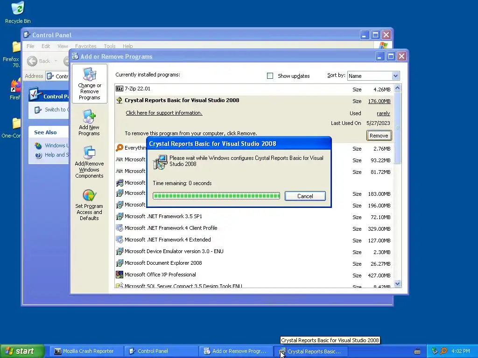Select Microsoft .NET Framework 4 Extended
The image size is (478, 358).
point(254,240)
